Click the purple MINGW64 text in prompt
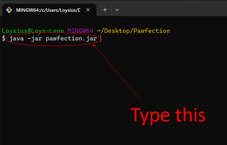This screenshot has height=145, width=227. [x=80, y=31]
